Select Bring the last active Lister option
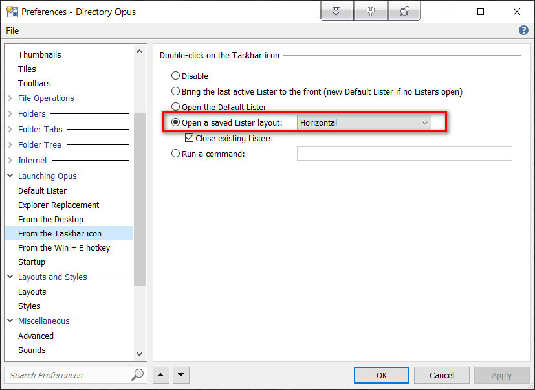This screenshot has height=390, width=535. pyautogui.click(x=175, y=91)
